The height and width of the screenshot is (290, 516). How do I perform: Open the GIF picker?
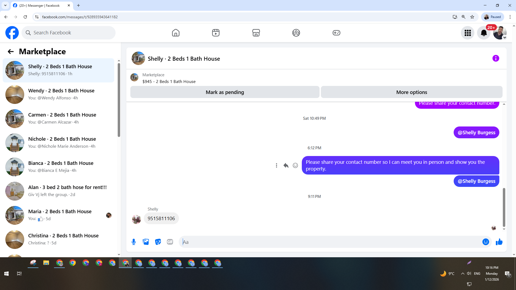[170, 242]
